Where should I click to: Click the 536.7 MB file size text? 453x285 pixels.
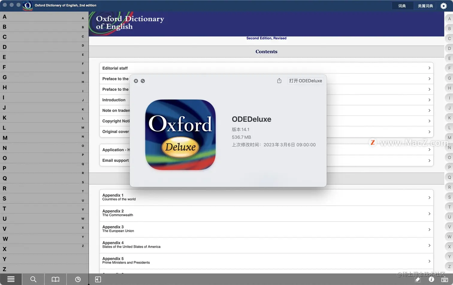coord(241,137)
